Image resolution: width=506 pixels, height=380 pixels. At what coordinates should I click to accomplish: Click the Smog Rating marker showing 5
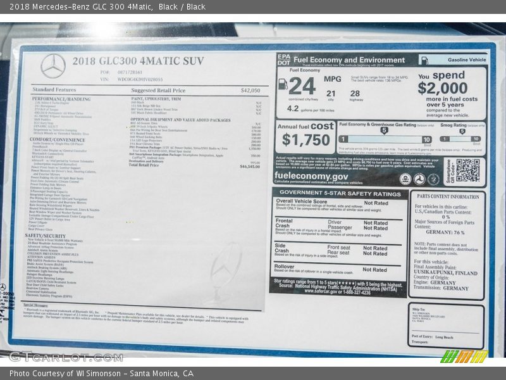tap(462, 131)
